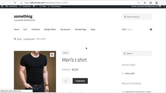The image size is (166, 93).
Task: Click the breadcrumb home icon
Action: 15,39
